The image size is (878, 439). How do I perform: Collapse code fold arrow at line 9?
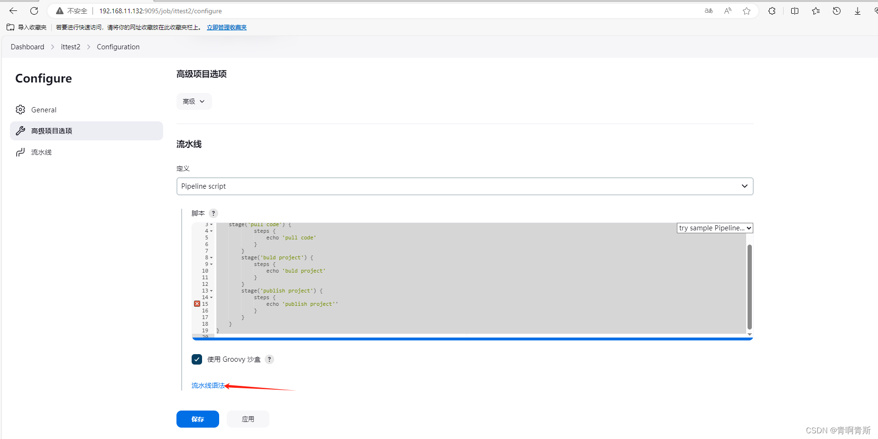[212, 265]
